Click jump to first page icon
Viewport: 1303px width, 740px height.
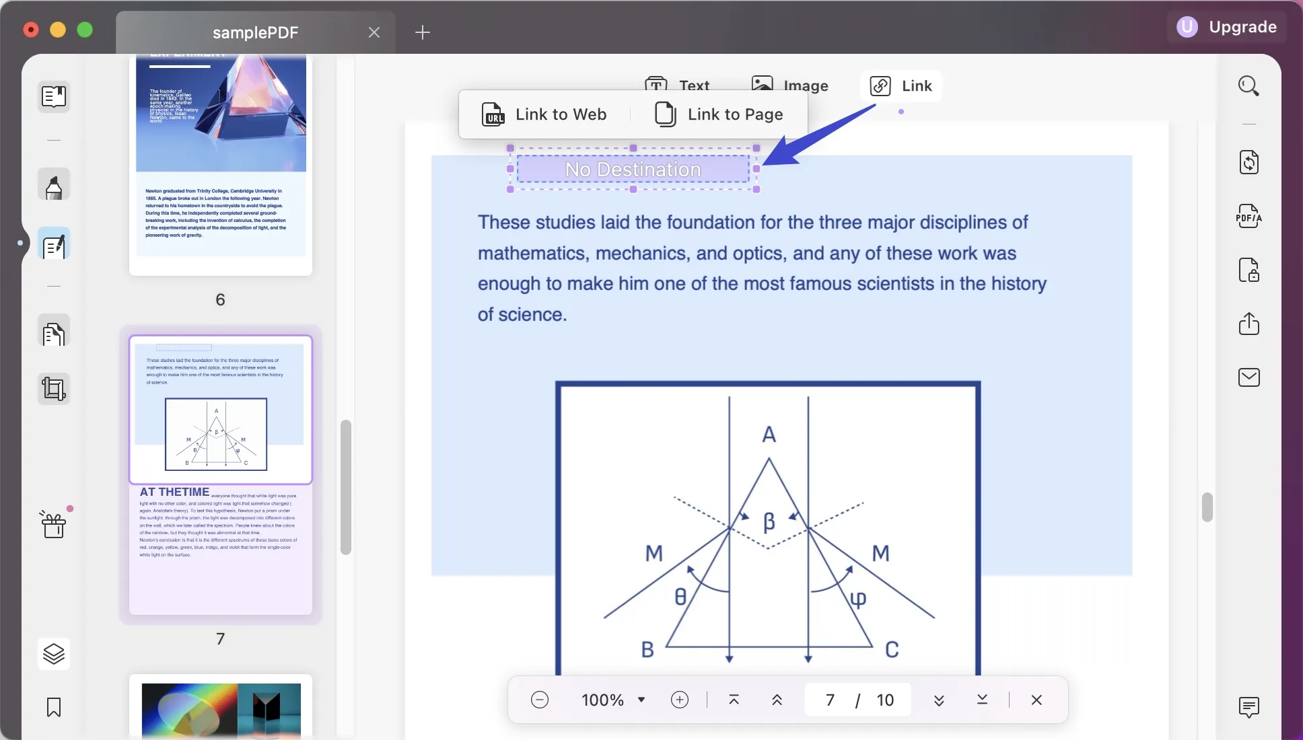(734, 700)
